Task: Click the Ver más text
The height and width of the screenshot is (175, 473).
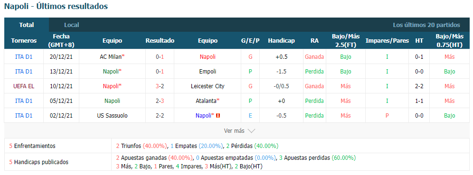Action: (x=234, y=131)
